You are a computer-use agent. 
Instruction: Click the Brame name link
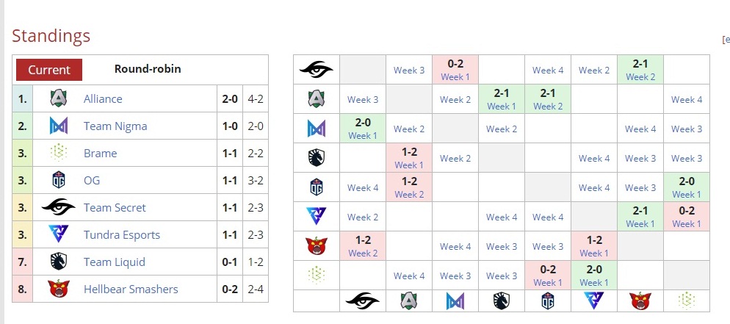coord(101,153)
